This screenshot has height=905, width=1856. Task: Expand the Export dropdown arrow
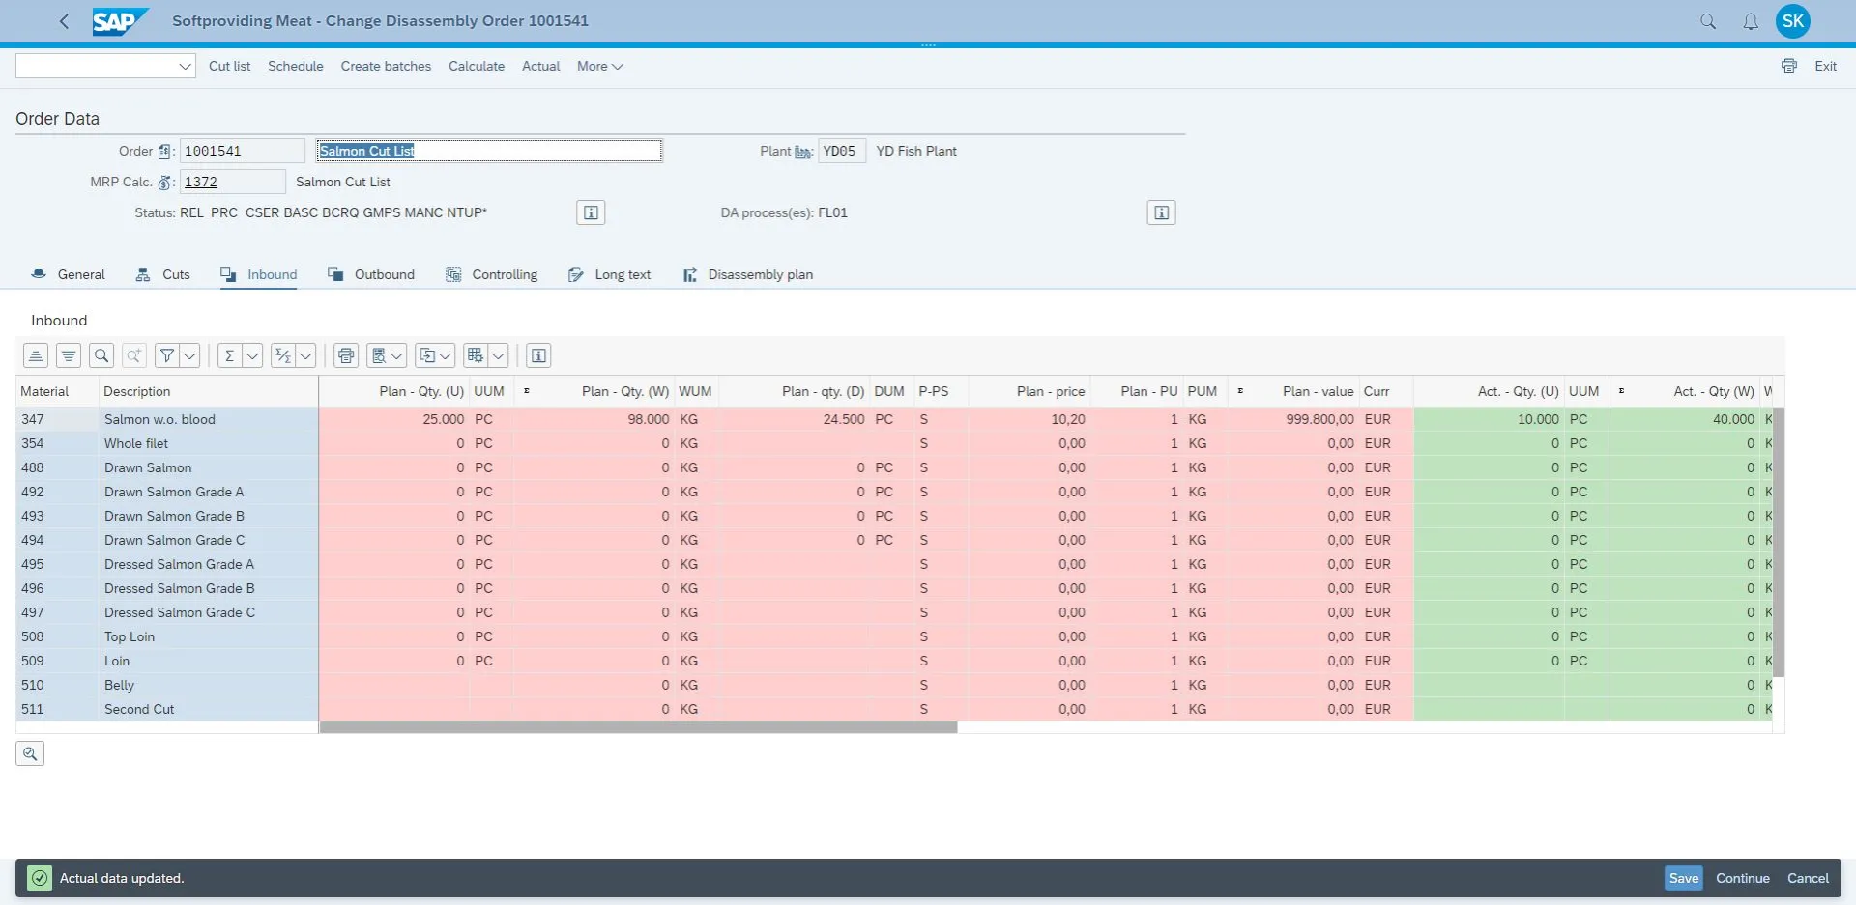click(x=446, y=355)
